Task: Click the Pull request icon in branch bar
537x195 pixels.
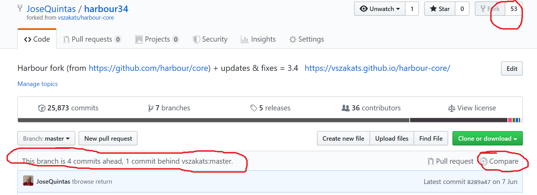Action: tap(431, 161)
